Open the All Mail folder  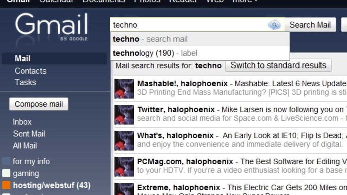click(x=25, y=146)
